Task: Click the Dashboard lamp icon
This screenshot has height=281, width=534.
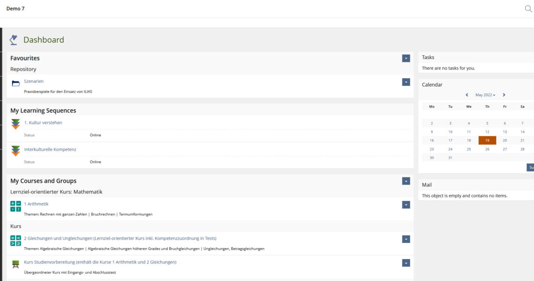Action: (x=14, y=40)
